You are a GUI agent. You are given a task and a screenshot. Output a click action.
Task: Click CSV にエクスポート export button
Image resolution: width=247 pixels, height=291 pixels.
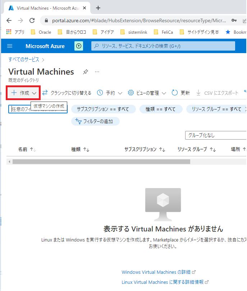tap(217, 93)
